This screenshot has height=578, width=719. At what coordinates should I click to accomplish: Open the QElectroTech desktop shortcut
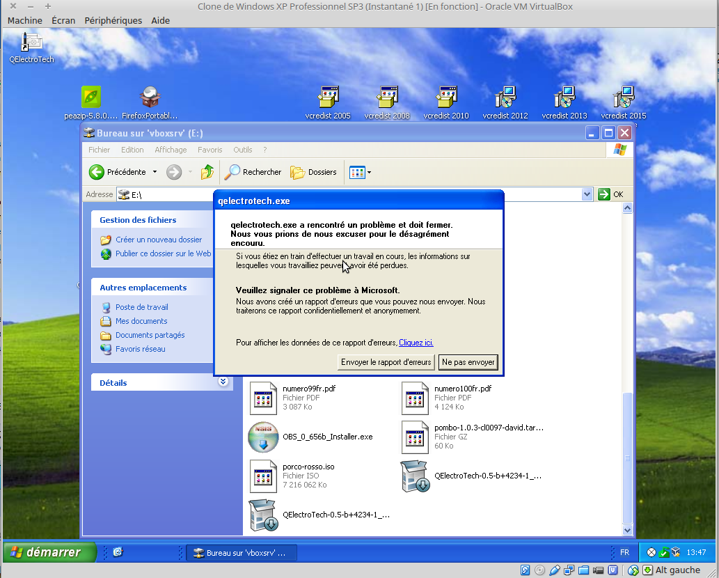[x=31, y=43]
